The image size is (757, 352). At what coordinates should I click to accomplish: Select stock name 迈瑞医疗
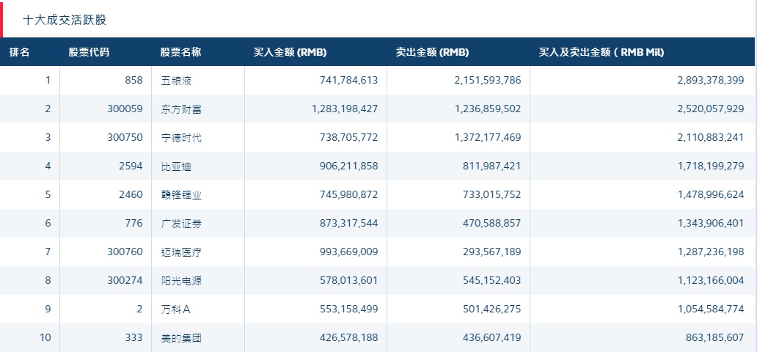tap(181, 252)
